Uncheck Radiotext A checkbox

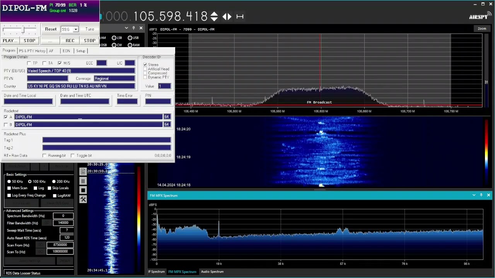[6, 117]
